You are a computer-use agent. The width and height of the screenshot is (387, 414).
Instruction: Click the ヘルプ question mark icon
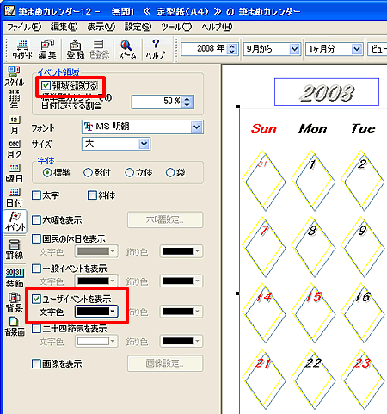click(x=156, y=49)
